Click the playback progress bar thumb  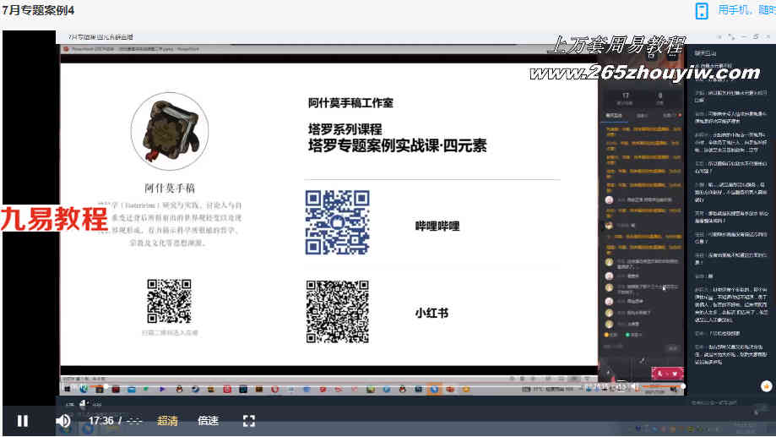pos(106,386)
